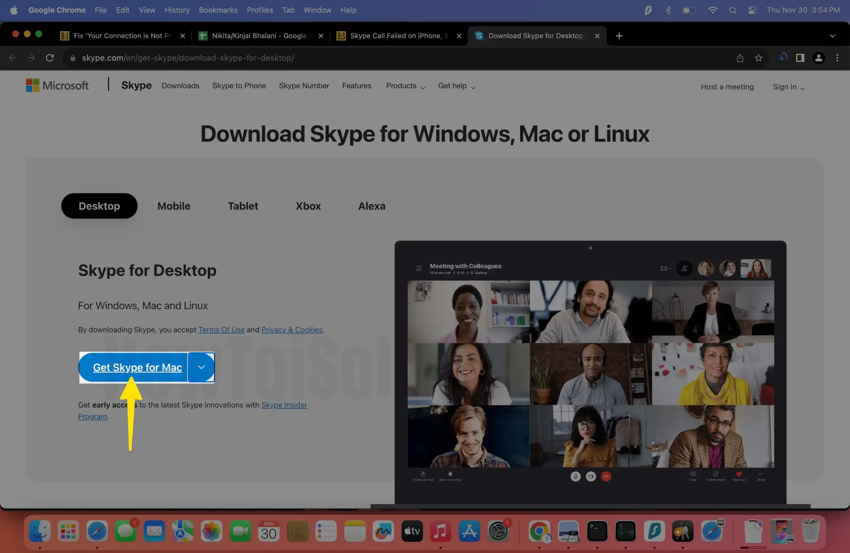Expand the Products dropdown menu
This screenshot has width=850, height=553.
[405, 86]
